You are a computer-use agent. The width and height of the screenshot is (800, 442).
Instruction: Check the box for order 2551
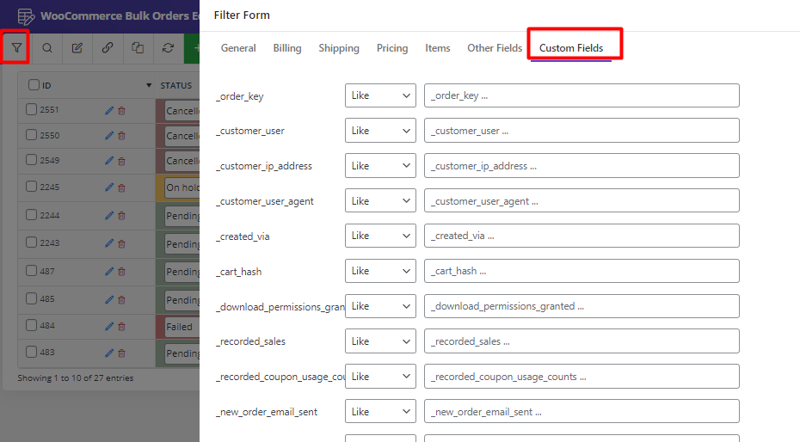pyautogui.click(x=31, y=109)
